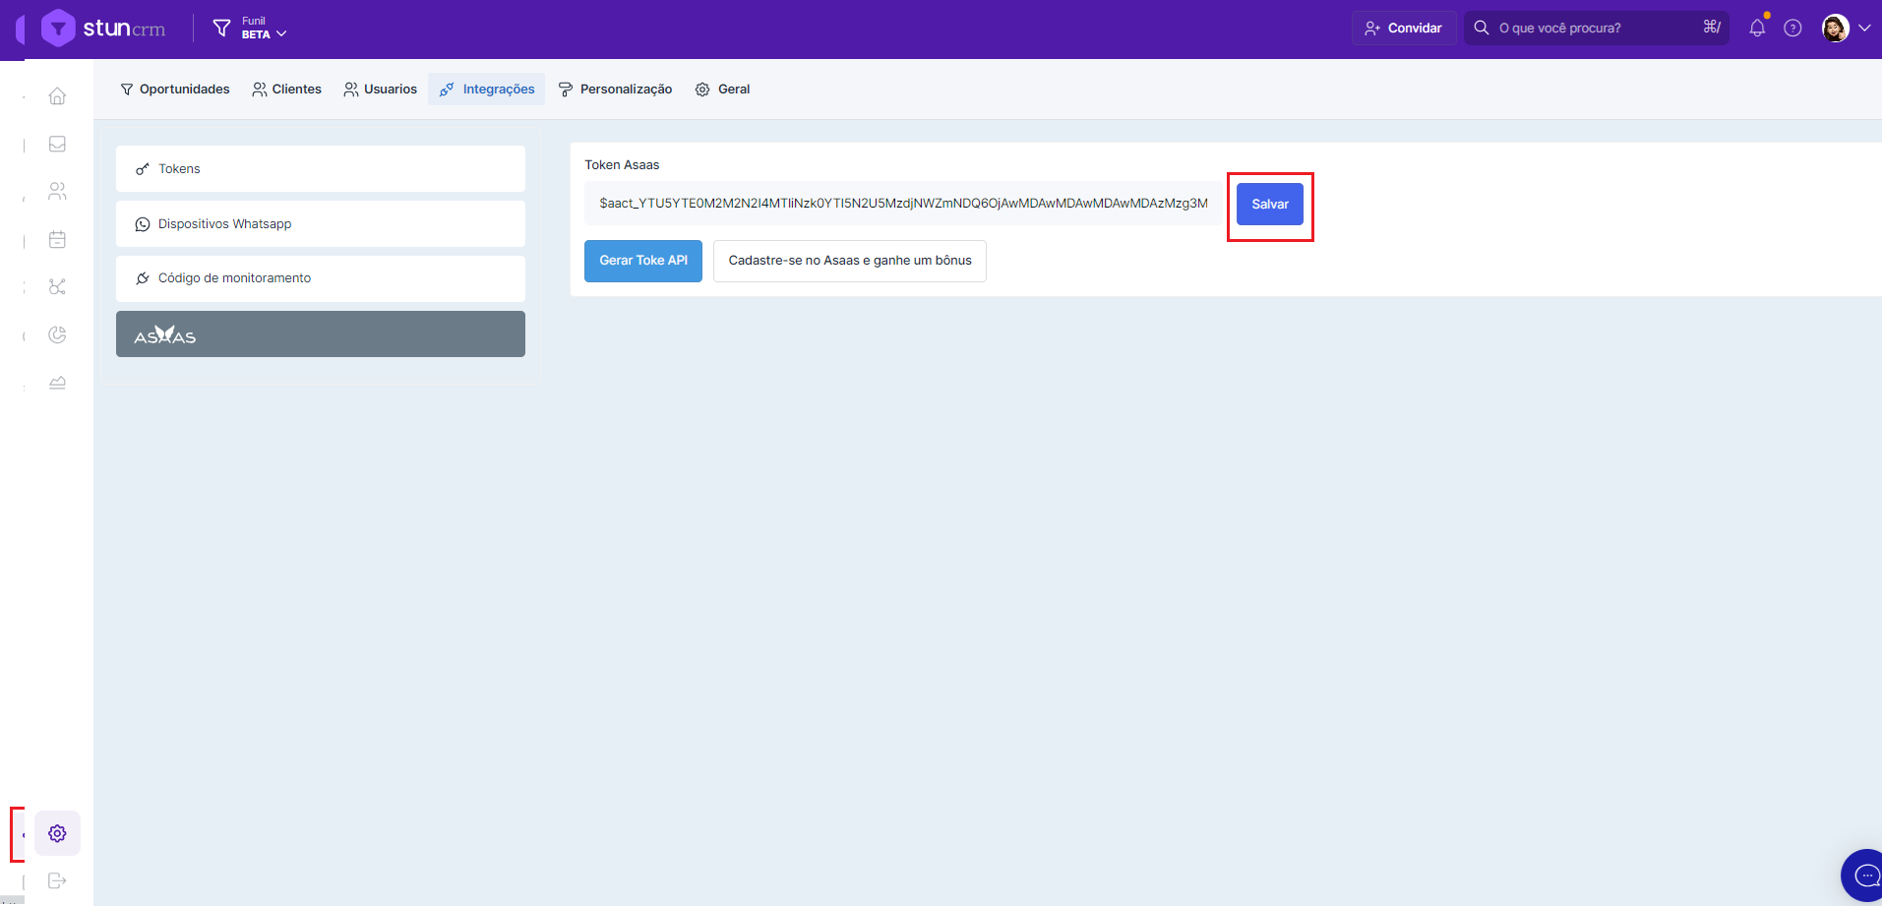Click the Salvar button
Viewport: 1882px width, 906px height.
[x=1269, y=205]
